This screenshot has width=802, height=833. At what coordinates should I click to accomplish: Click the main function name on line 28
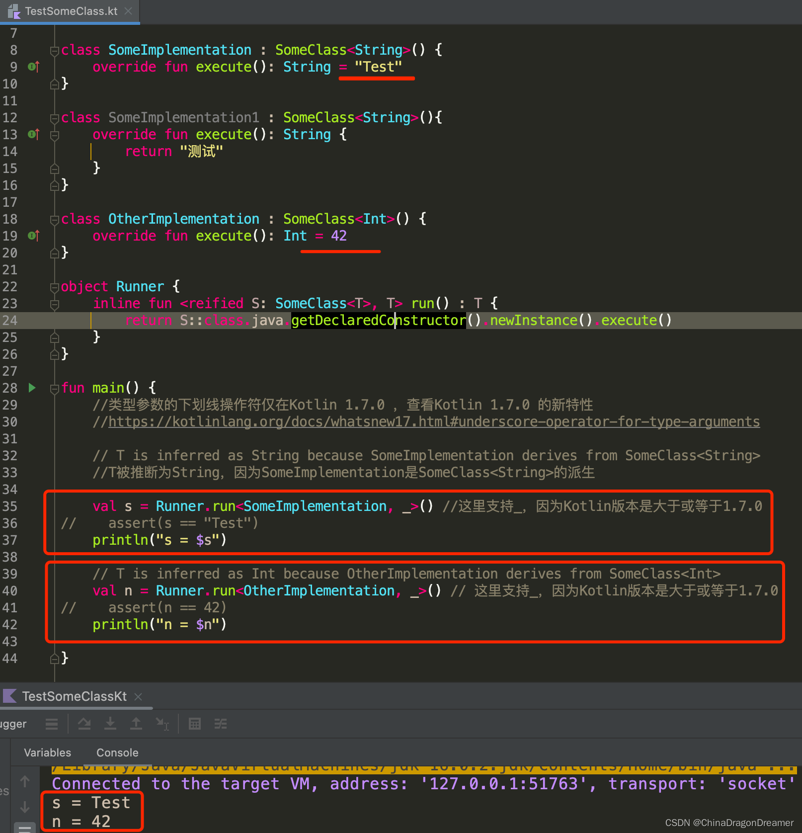click(108, 388)
